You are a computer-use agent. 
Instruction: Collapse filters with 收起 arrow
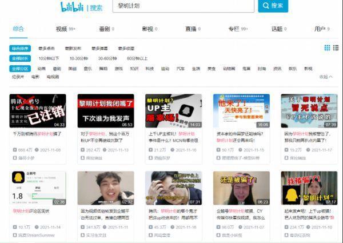(326, 77)
